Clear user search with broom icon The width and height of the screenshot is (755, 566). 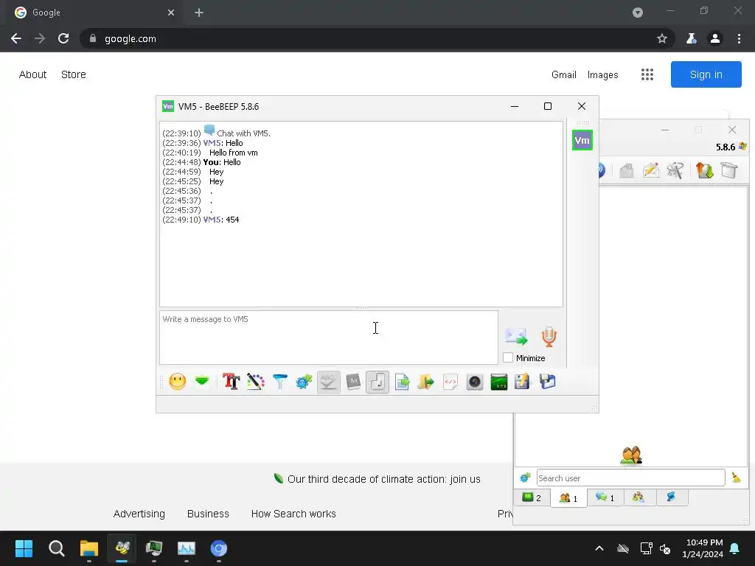737,478
